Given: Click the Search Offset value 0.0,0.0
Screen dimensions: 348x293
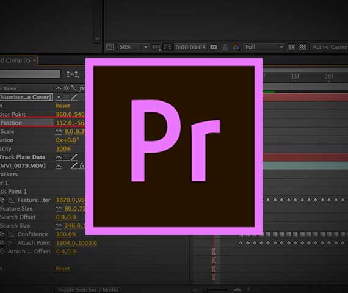Looking at the screenshot, I should (x=66, y=217).
